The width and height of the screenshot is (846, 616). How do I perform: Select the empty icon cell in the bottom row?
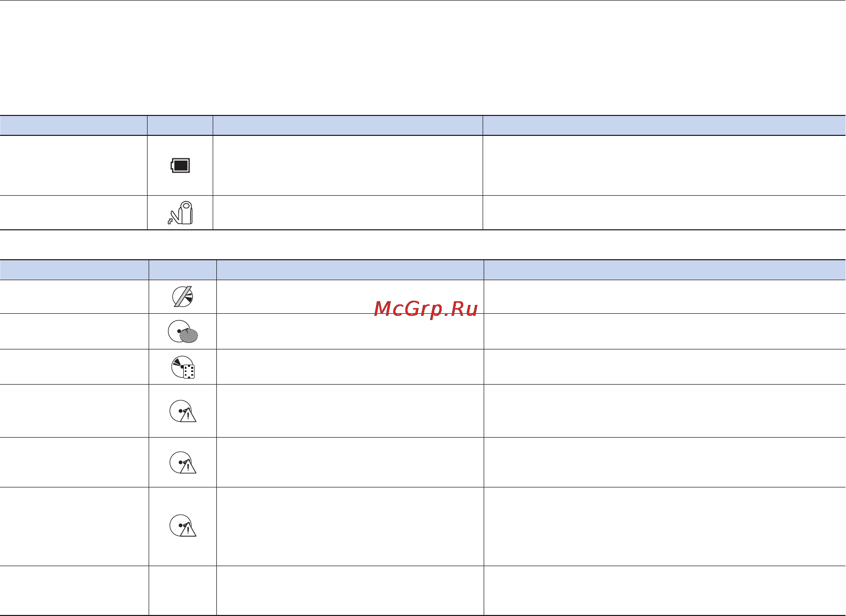(183, 590)
